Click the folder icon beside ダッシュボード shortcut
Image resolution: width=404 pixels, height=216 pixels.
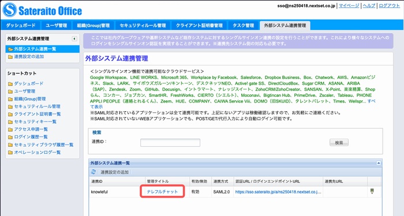tap(10, 84)
